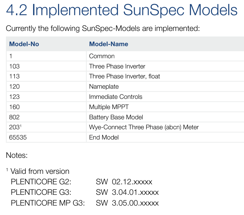Click the "Valid from version" footnote text
This screenshot has height=215, width=244.
pos(40,171)
